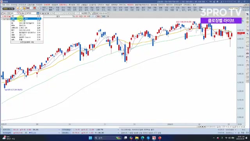Viewport: 250px width, 141px height.
Task: Click the play control in the chart scroll bar
Action: click(205, 127)
